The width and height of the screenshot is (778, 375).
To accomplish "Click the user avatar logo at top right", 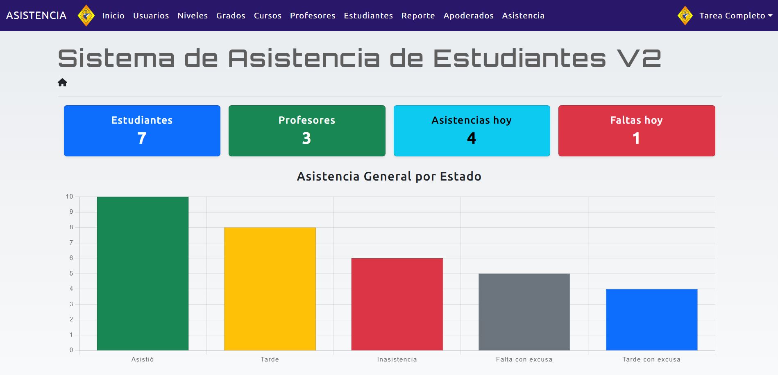I will point(685,16).
